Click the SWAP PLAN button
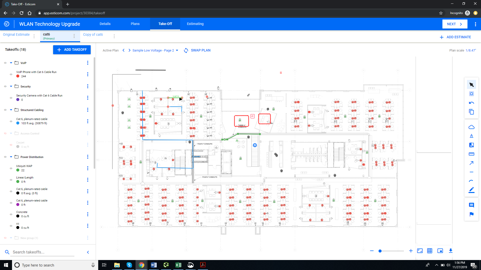 (x=197, y=50)
